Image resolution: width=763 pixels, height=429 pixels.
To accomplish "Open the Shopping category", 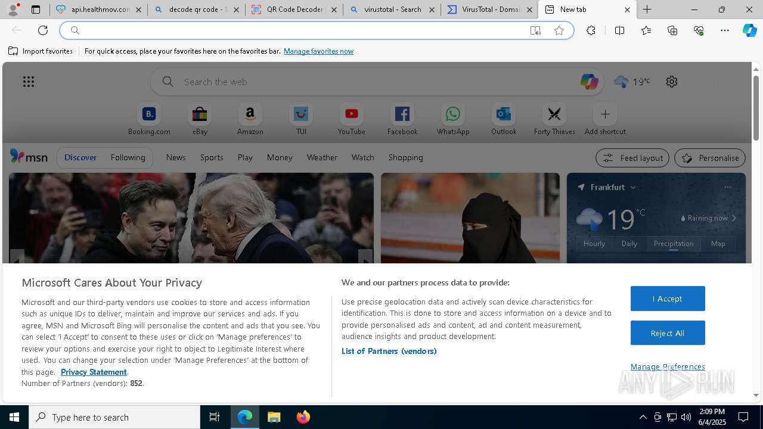I will pyautogui.click(x=406, y=157).
